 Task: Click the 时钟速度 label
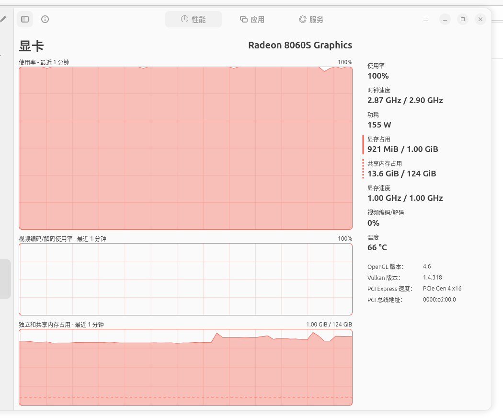click(x=379, y=90)
